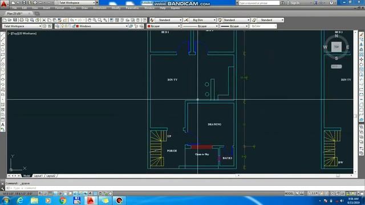Viewport: 365px width, 205px height.
Task: Click the red layer color swatch before Windows
Action: point(78,26)
